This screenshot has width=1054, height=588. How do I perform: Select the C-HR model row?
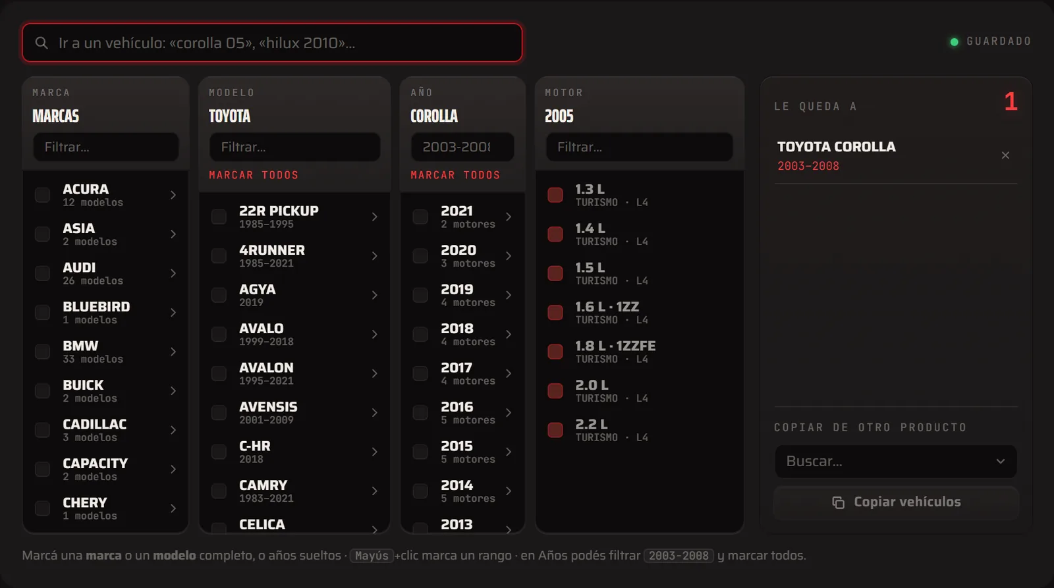295,452
